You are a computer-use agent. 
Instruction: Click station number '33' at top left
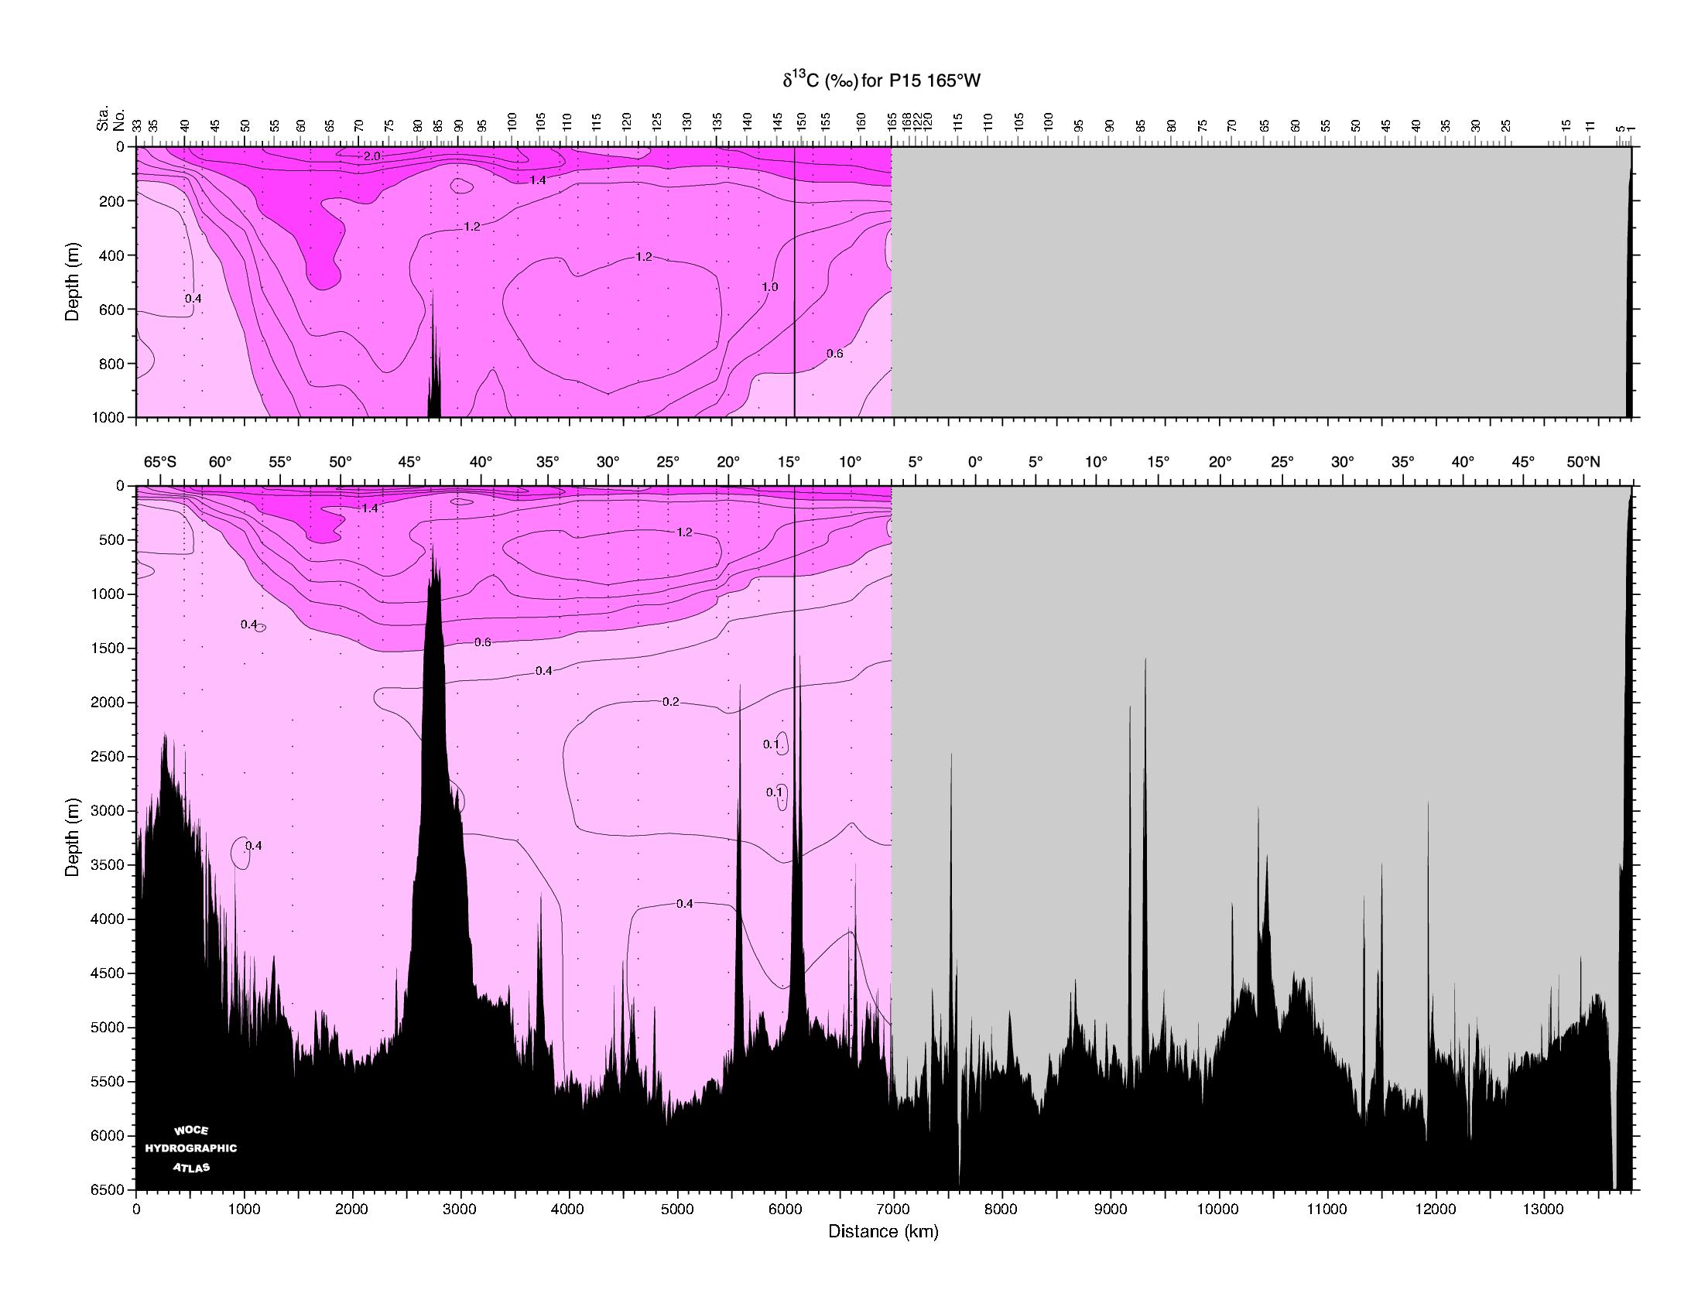[x=137, y=125]
